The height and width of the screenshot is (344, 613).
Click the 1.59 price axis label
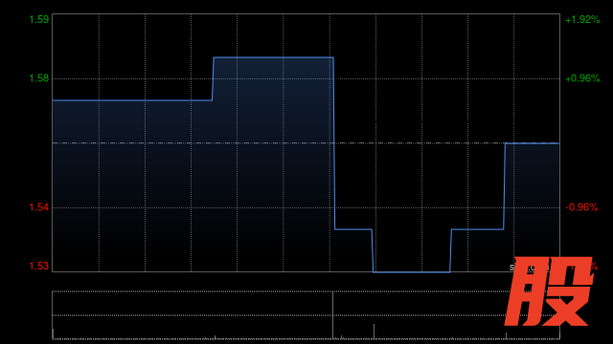click(x=39, y=19)
